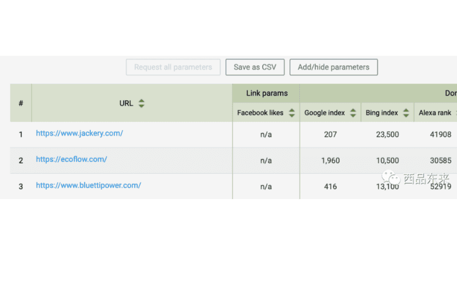Select Facebook likes n/a for jackery row
The height and width of the screenshot is (286, 457).
[x=266, y=134]
